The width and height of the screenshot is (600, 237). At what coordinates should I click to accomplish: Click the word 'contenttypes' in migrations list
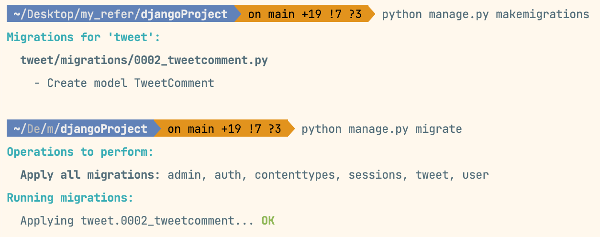[295, 175]
